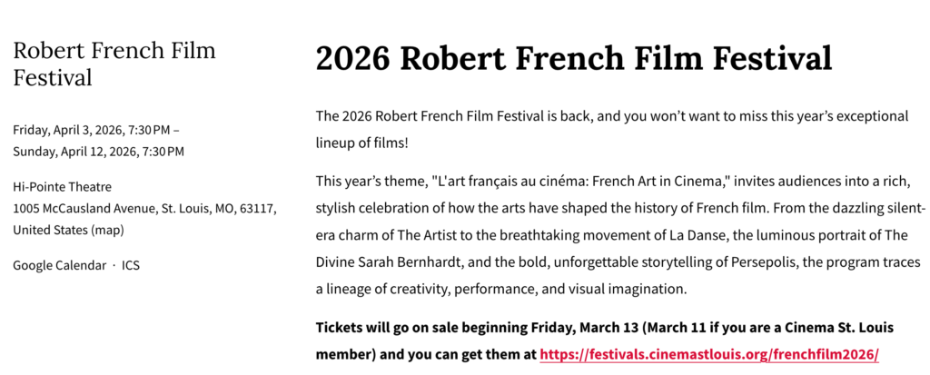
Task: Click the Hi-Pointe Theatre venue name
Action: (62, 186)
